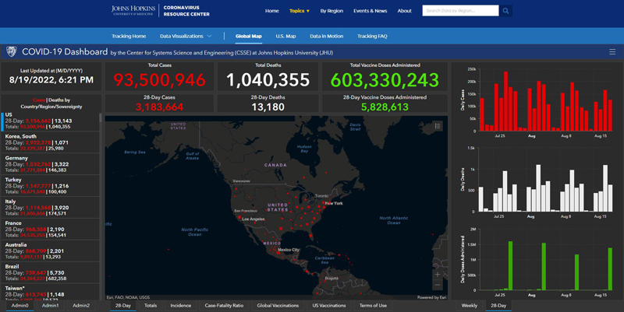Go to Tracking Home
This screenshot has width=624, height=312.
[x=129, y=36]
